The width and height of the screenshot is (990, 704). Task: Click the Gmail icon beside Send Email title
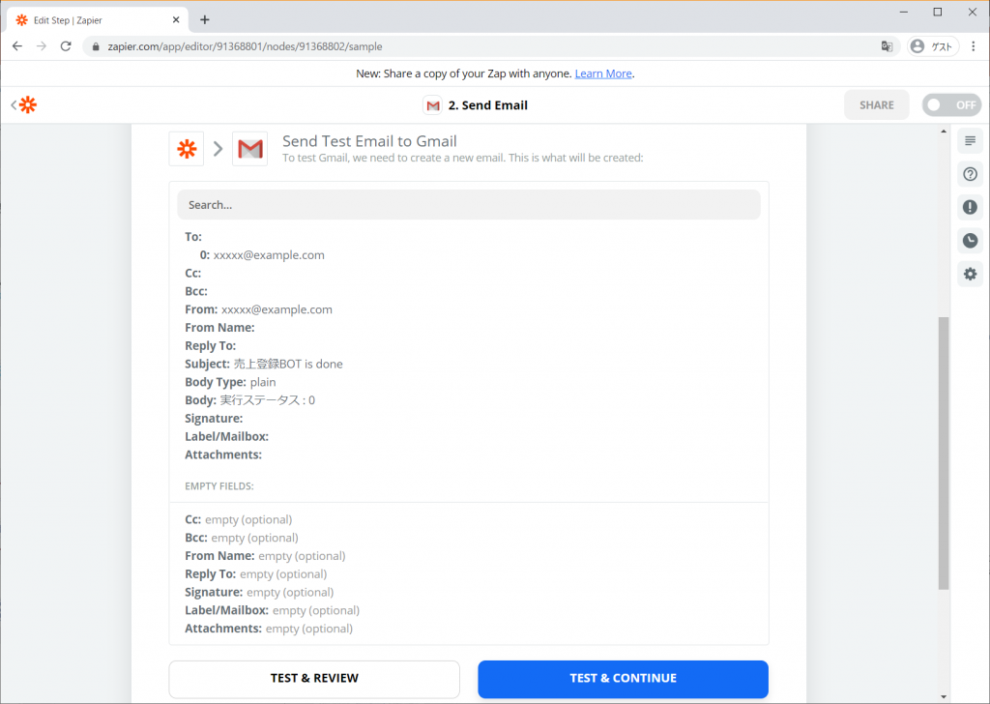[x=432, y=105]
